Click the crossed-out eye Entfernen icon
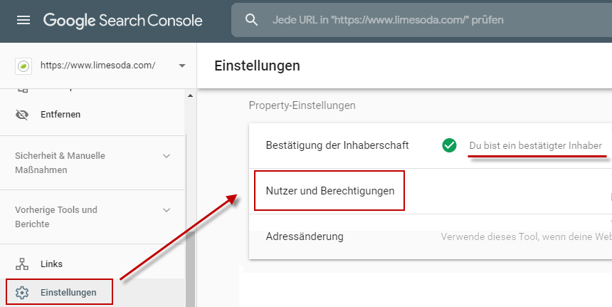The image size is (612, 307). click(x=22, y=114)
